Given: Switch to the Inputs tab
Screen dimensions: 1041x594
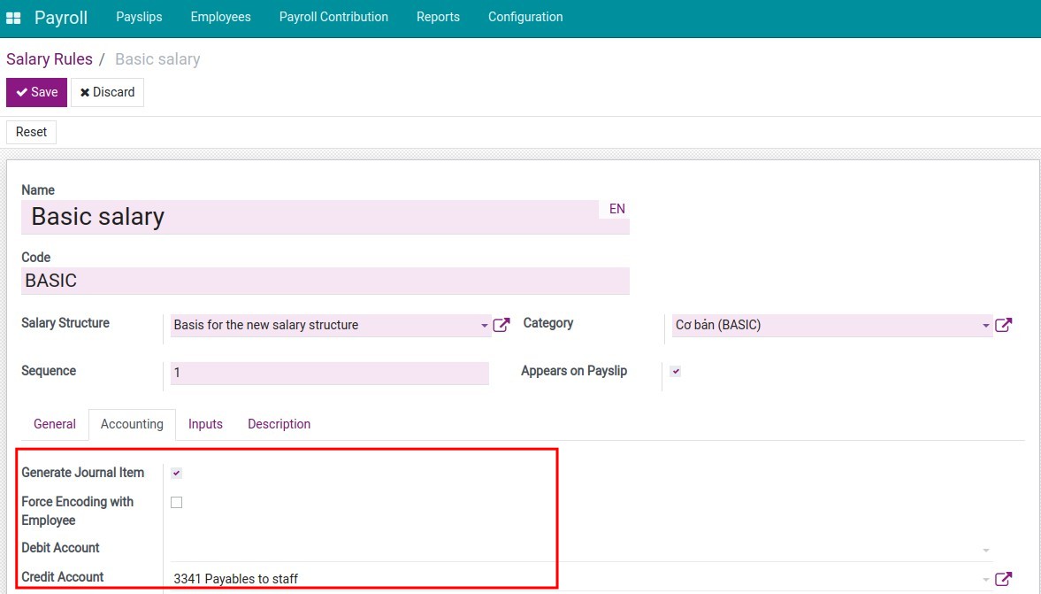Looking at the screenshot, I should click(x=205, y=424).
